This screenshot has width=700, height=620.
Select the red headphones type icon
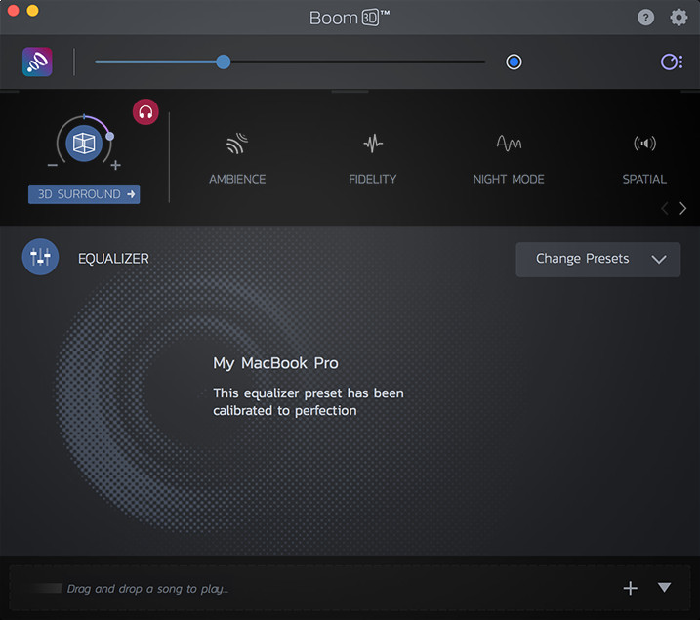coord(145,111)
